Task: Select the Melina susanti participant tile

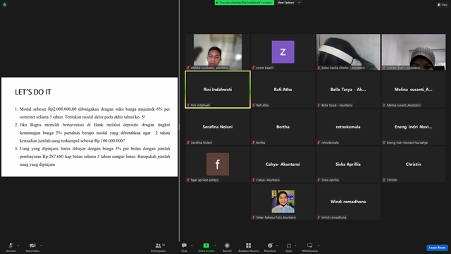Action: click(414, 90)
